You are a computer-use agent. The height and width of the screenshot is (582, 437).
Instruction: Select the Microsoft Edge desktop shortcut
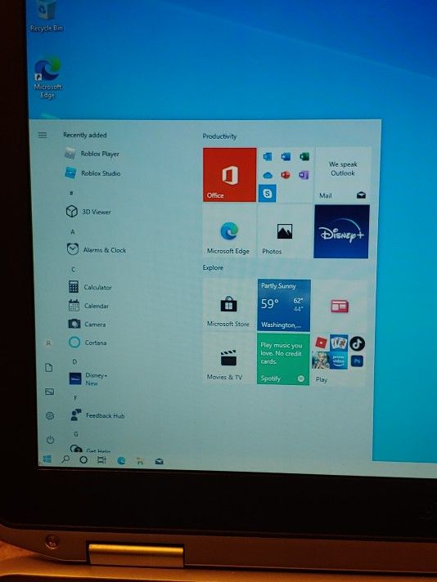click(x=47, y=78)
